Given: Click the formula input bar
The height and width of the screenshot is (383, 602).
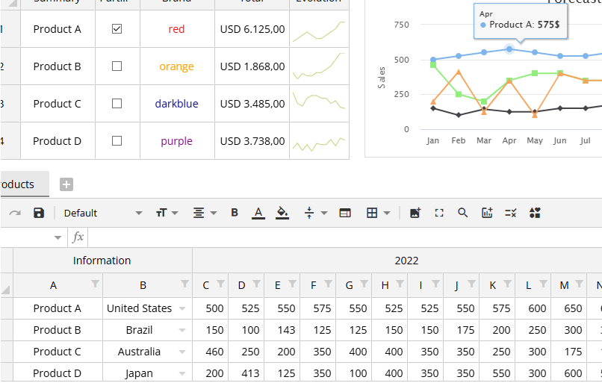Looking at the screenshot, I should tap(344, 237).
